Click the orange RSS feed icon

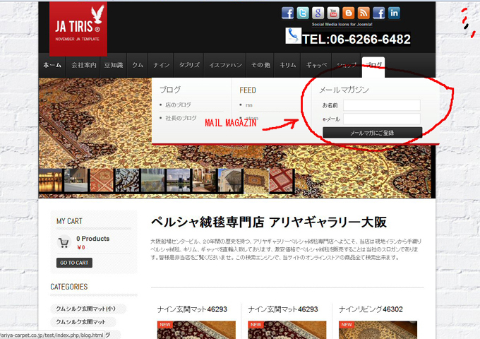click(x=364, y=13)
